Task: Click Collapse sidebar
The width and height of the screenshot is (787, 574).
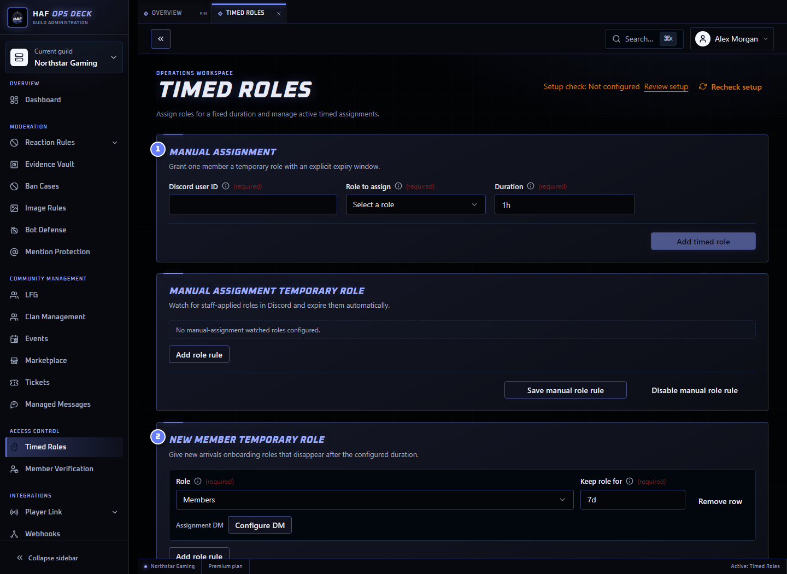Action: pos(48,558)
